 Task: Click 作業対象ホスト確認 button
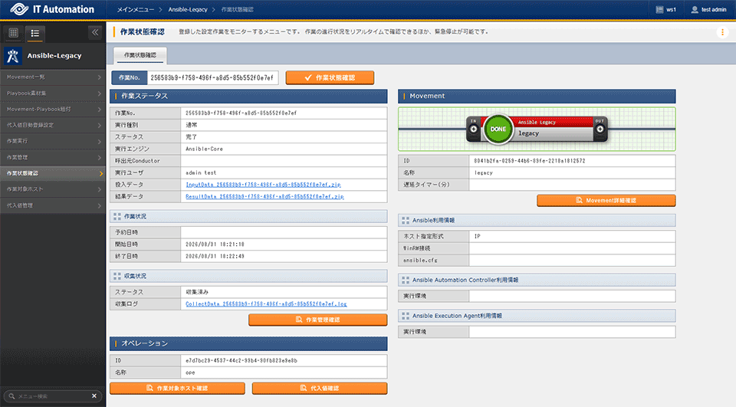177,389
